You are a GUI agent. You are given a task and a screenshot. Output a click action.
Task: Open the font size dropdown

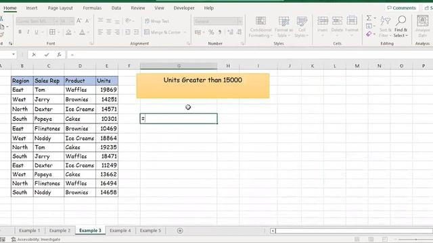coord(72,21)
